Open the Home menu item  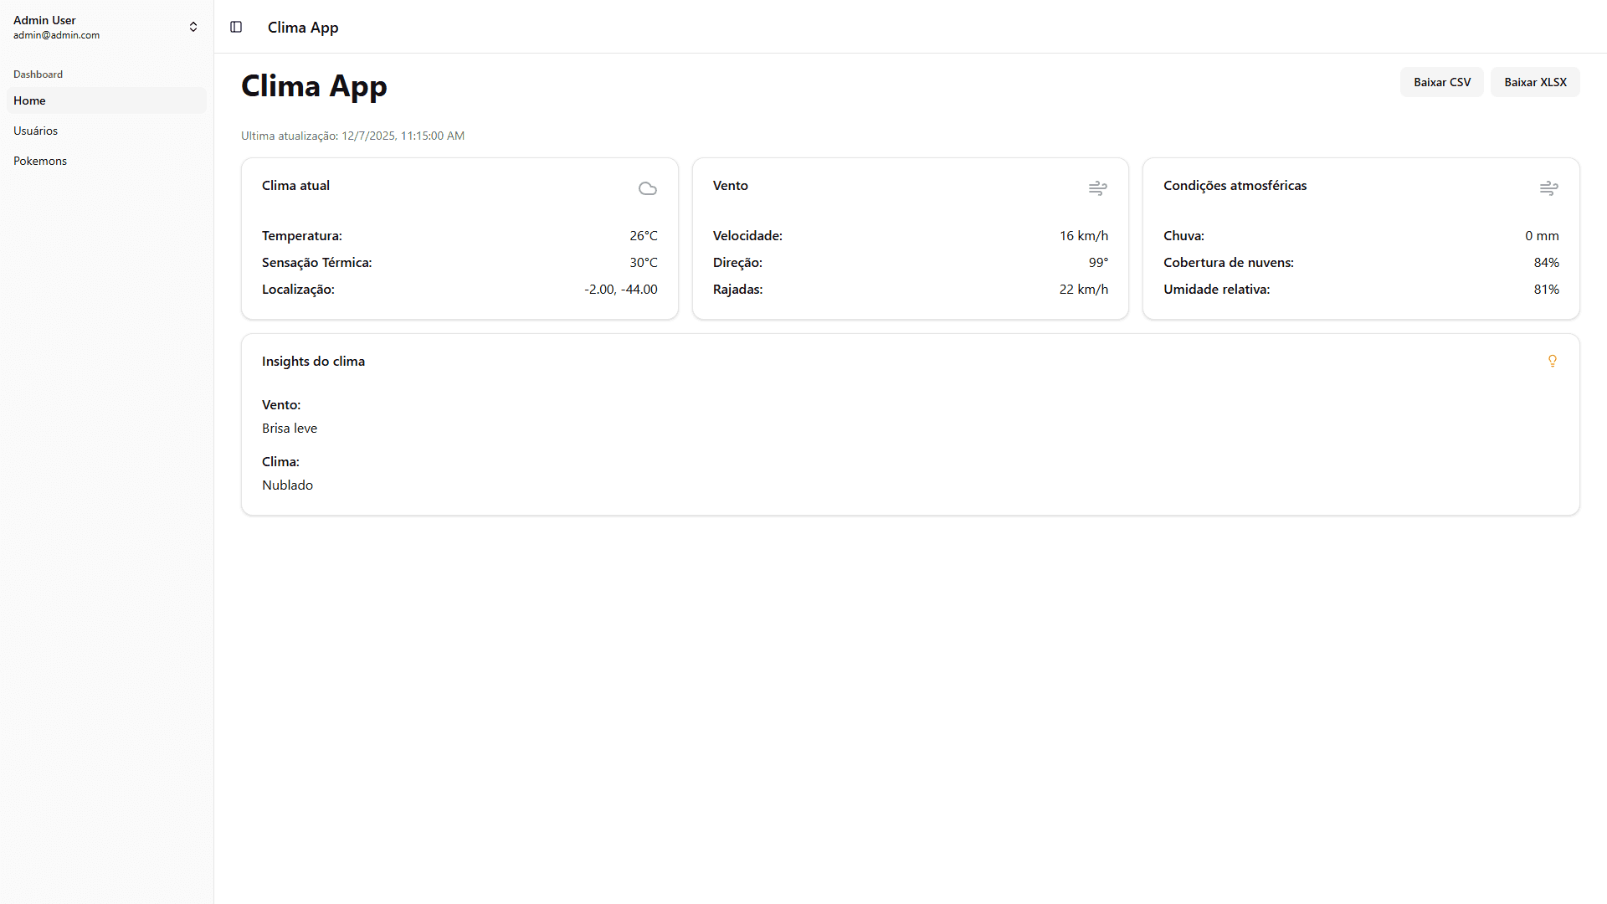tap(30, 100)
